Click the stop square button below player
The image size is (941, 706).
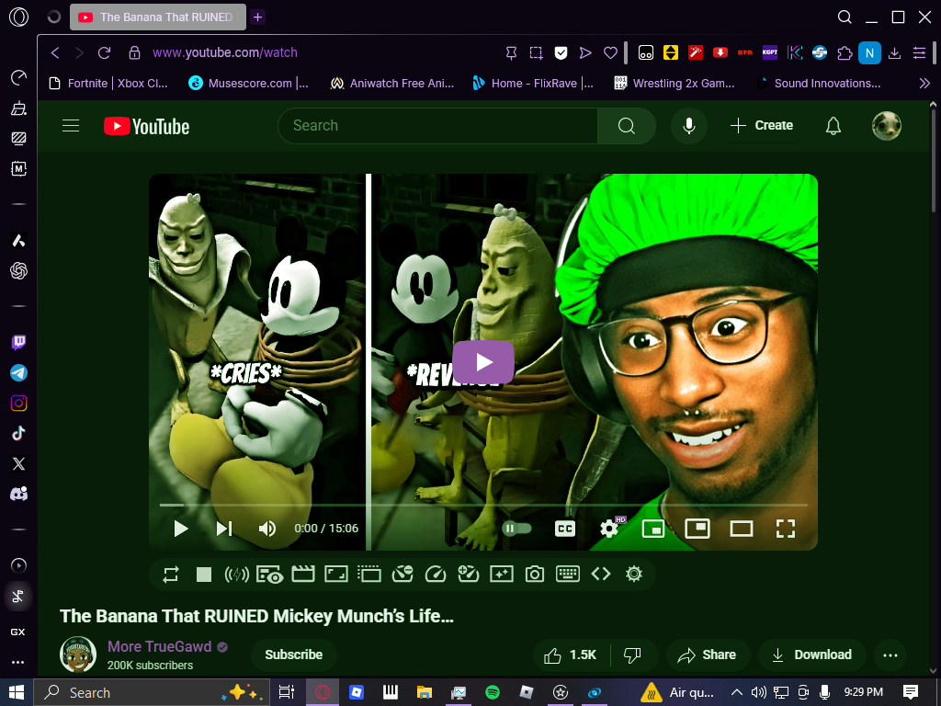[x=204, y=575]
